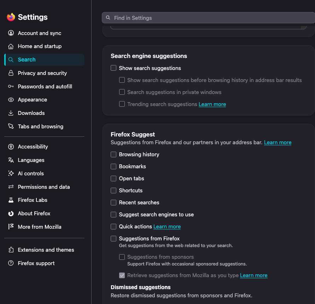This screenshot has height=304, width=315.
Task: Open Passwords and autofill section
Action: click(44, 86)
